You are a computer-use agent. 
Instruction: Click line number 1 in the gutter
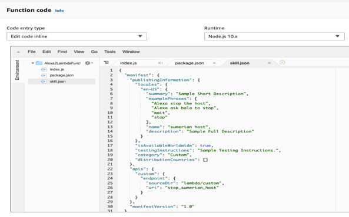pyautogui.click(x=111, y=70)
